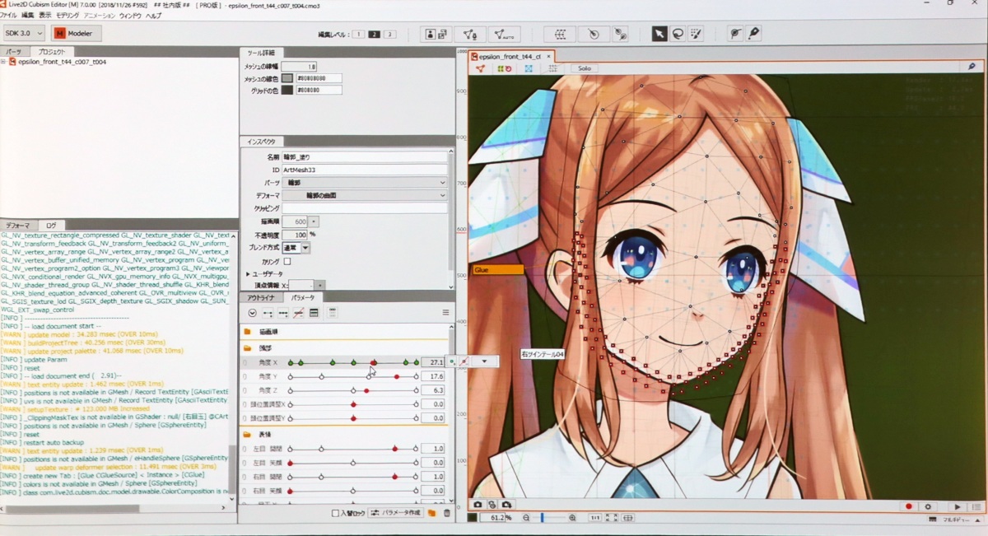988x536 pixels.
Task: Click the メッシュの線色 color swatch
Action: (287, 78)
